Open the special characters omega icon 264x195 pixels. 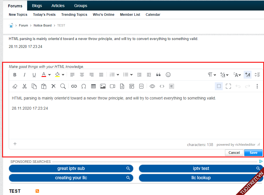(84, 86)
